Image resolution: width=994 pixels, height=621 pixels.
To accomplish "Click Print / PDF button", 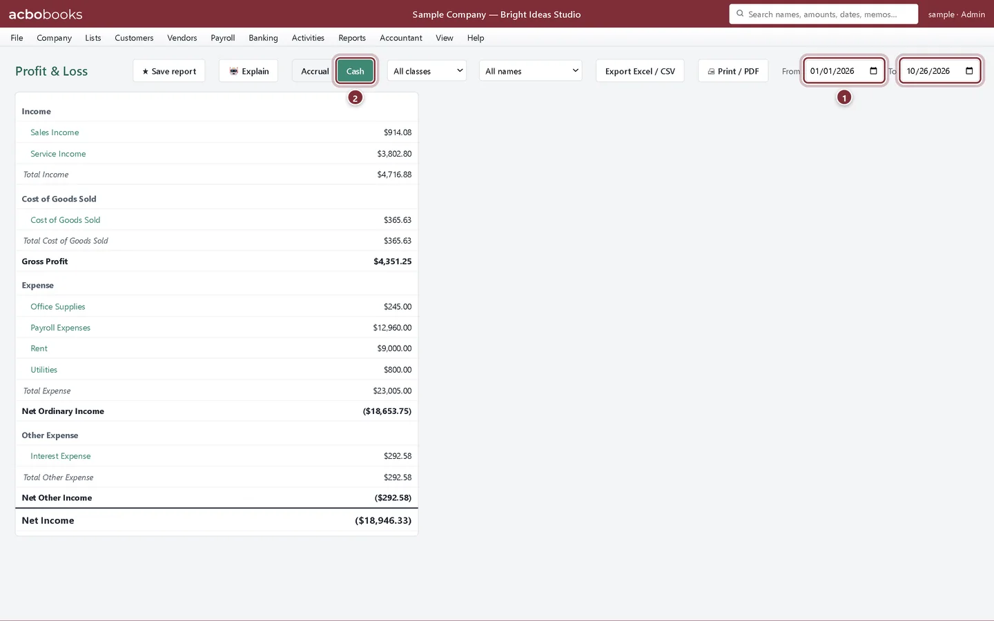I will click(733, 71).
